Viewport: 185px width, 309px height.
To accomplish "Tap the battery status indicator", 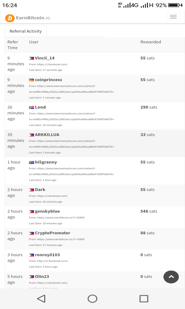I will pos(175,5).
